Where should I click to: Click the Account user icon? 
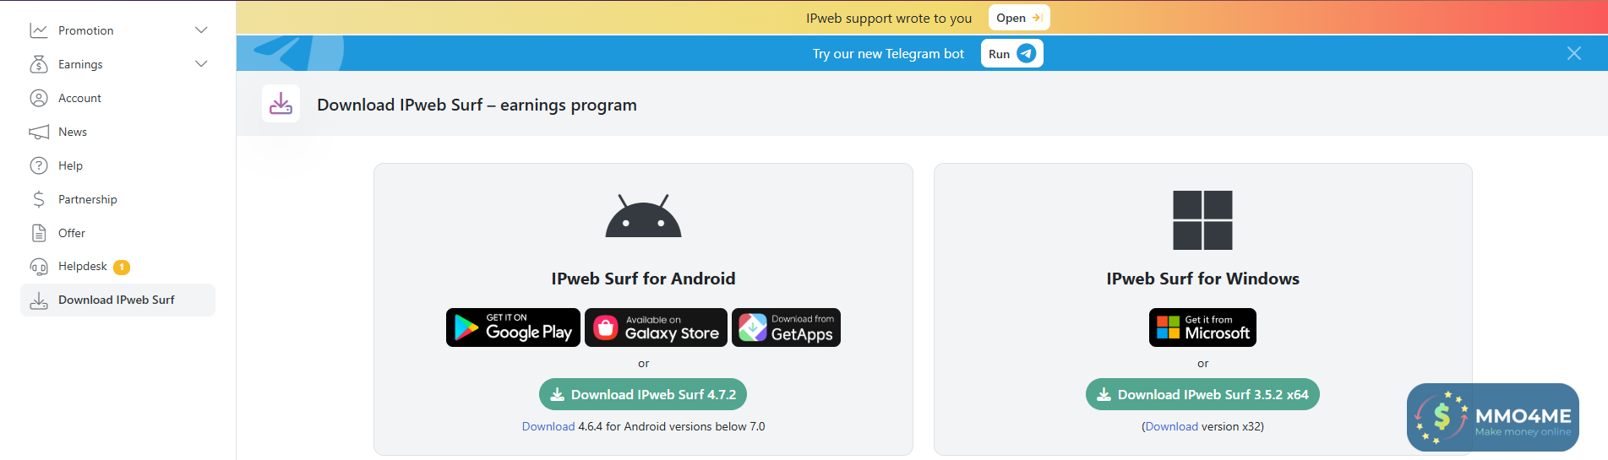coord(39,98)
